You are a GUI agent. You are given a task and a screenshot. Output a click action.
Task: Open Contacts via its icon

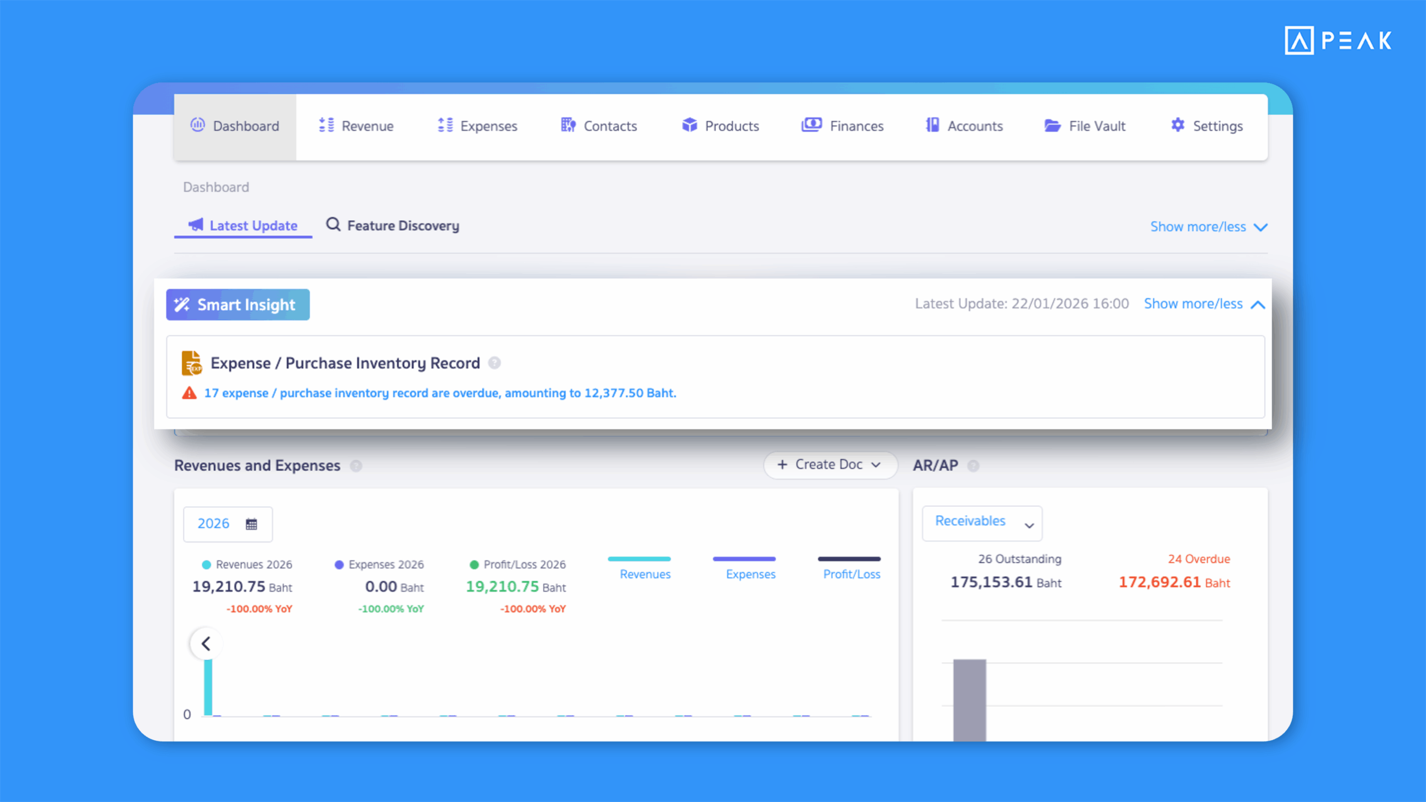click(x=568, y=126)
